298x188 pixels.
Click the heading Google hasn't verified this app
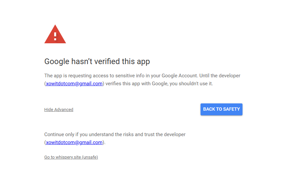pos(97,61)
